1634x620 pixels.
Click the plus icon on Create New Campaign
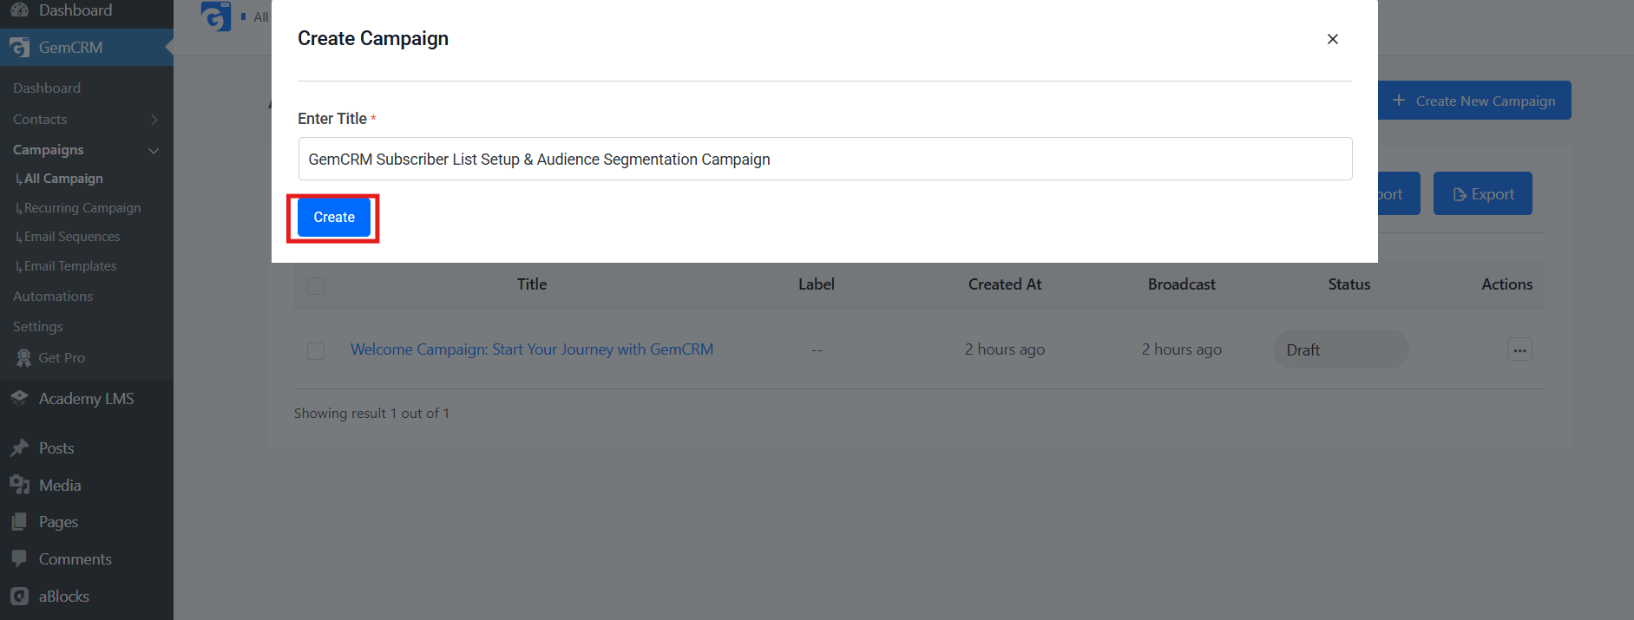coord(1399,101)
